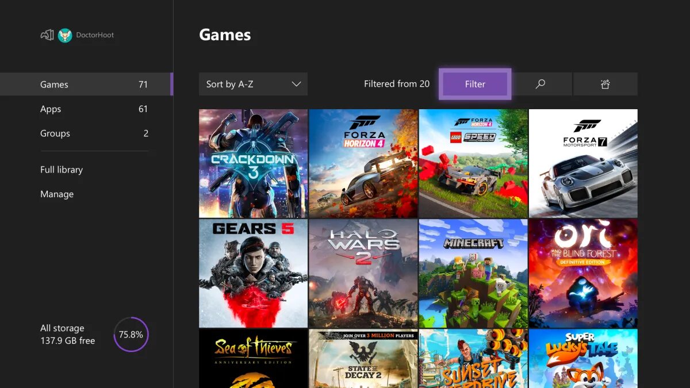690x388 pixels.
Task: Click the redeem code icon
Action: [605, 84]
